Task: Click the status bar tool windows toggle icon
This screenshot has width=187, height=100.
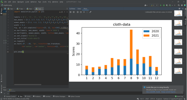Action: 1,99
